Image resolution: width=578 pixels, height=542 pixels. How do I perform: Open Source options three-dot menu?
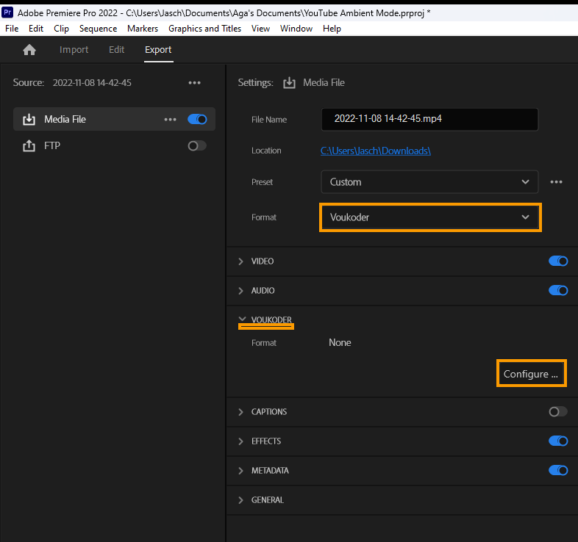pos(194,83)
